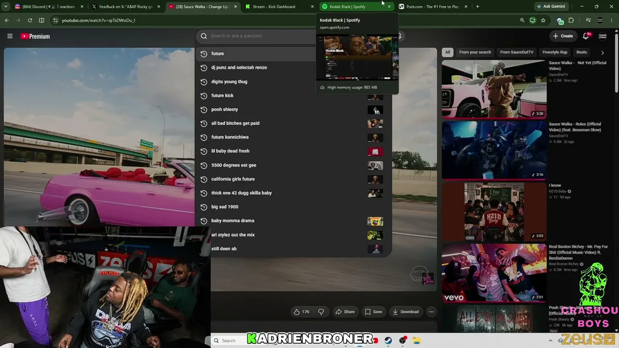Image resolution: width=619 pixels, height=348 pixels.
Task: Select 'dj punz and selectah renzo' suggestion
Action: (294, 68)
